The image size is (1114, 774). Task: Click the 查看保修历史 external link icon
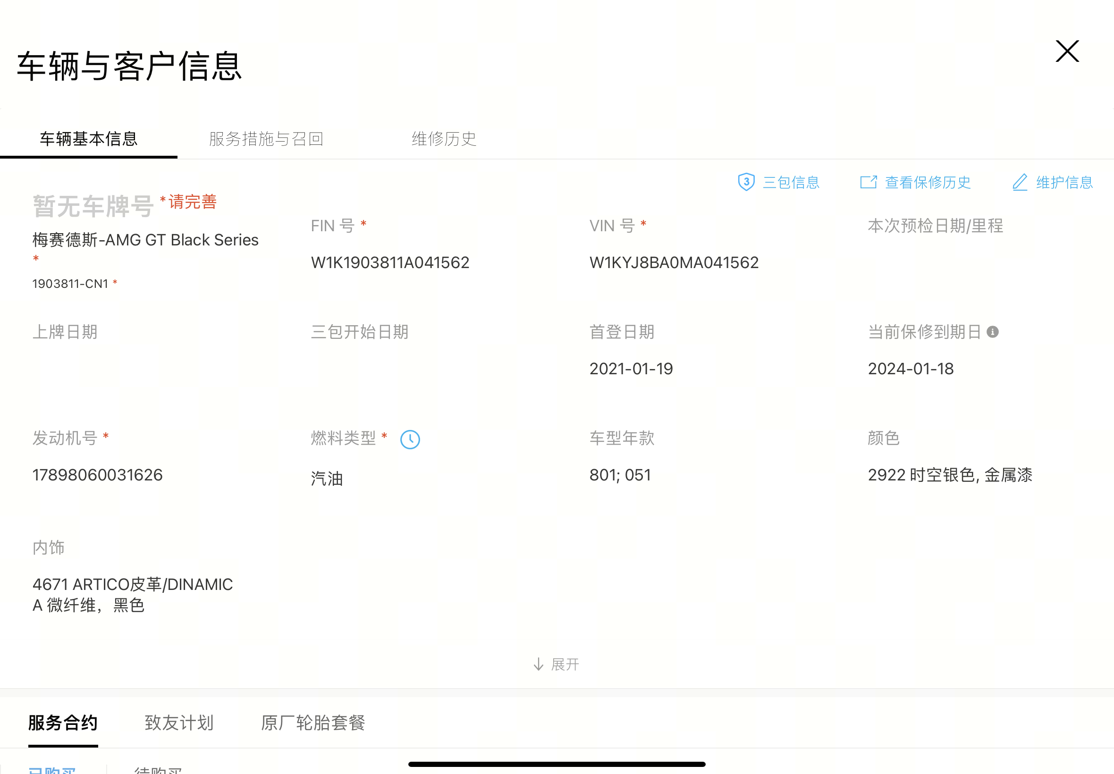pyautogui.click(x=868, y=182)
